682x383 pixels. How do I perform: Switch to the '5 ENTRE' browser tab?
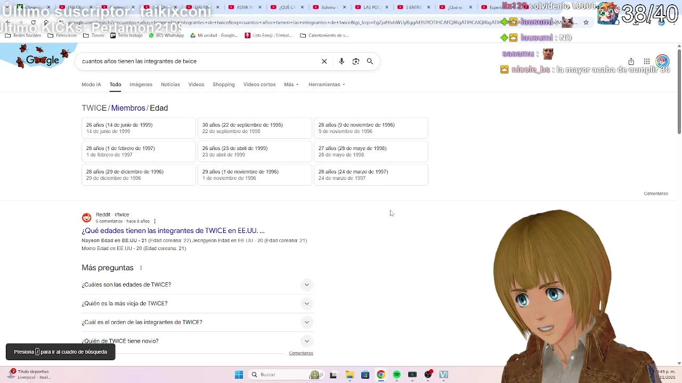pyautogui.click(x=413, y=7)
